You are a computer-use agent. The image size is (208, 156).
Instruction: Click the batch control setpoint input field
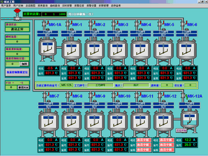[x=12, y=64]
